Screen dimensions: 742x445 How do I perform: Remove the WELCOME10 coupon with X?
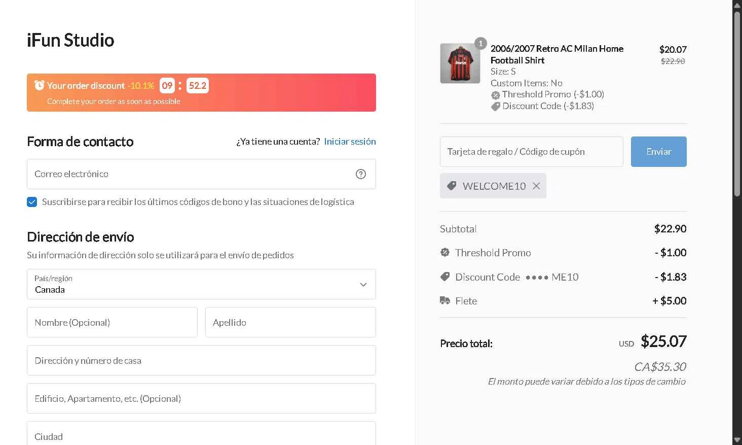click(x=536, y=186)
